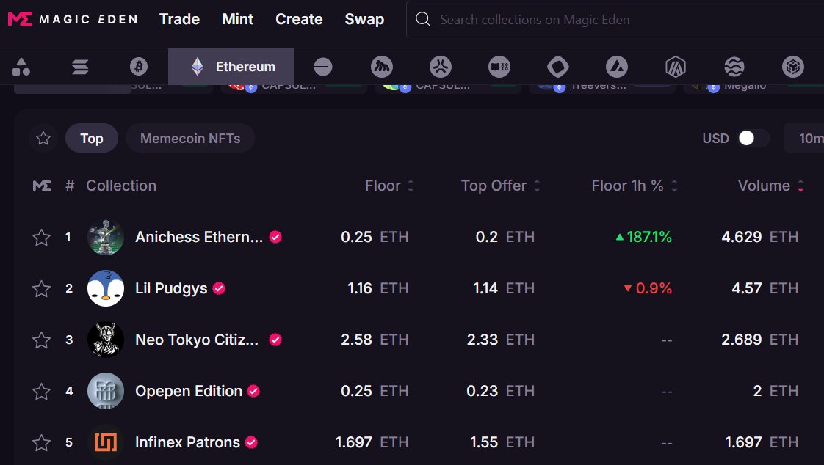Click the verified badge beside Infinex Patrons
The height and width of the screenshot is (465, 824).
(251, 442)
